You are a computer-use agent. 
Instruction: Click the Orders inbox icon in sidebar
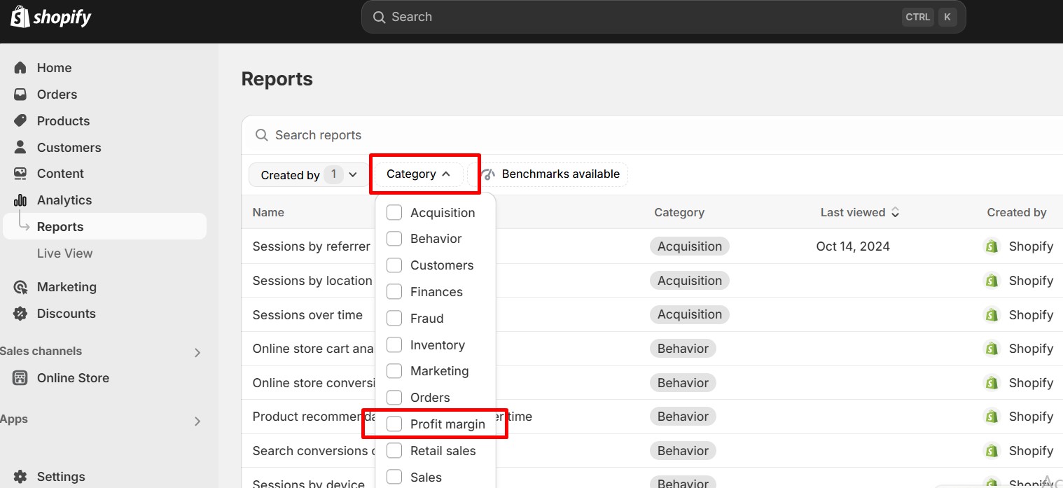[20, 95]
